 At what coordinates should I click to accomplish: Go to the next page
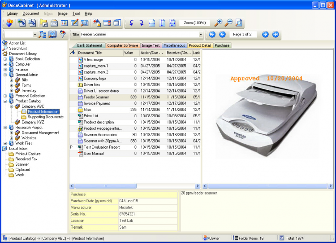click(265, 34)
